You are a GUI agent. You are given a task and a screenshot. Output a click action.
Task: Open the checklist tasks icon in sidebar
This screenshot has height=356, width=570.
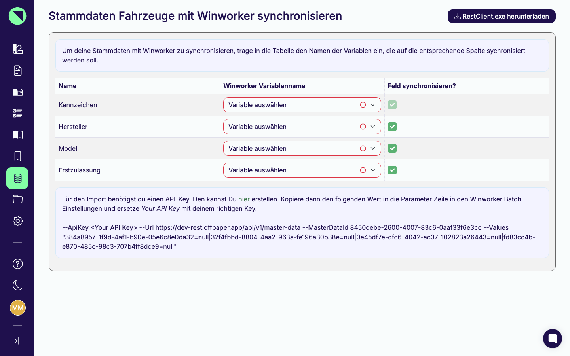[17, 114]
